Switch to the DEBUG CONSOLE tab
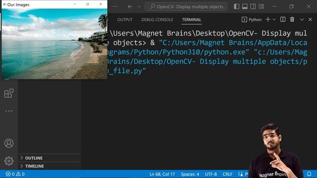The width and height of the screenshot is (317, 178). tap(158, 20)
